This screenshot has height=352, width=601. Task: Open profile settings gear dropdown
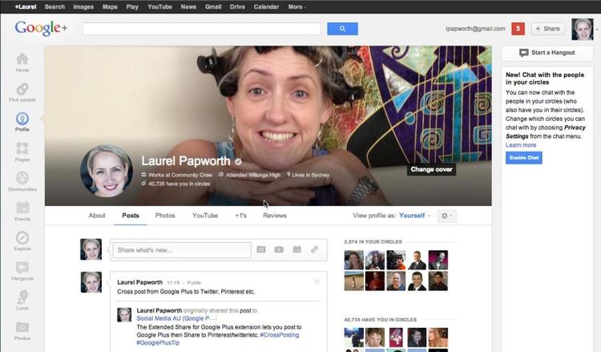[x=446, y=216]
